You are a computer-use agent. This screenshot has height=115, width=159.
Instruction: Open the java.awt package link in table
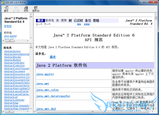pyautogui.click(x=43, y=84)
